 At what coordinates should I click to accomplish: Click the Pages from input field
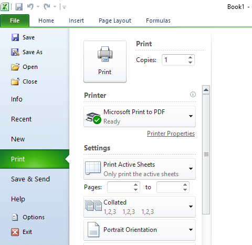pyautogui.click(x=120, y=187)
